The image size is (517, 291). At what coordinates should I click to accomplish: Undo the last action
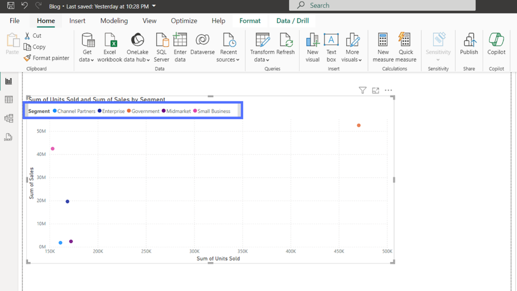(24, 5)
